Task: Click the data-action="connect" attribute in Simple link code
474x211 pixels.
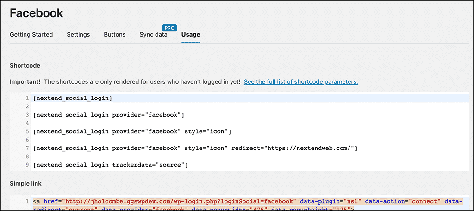Action: coord(404,201)
